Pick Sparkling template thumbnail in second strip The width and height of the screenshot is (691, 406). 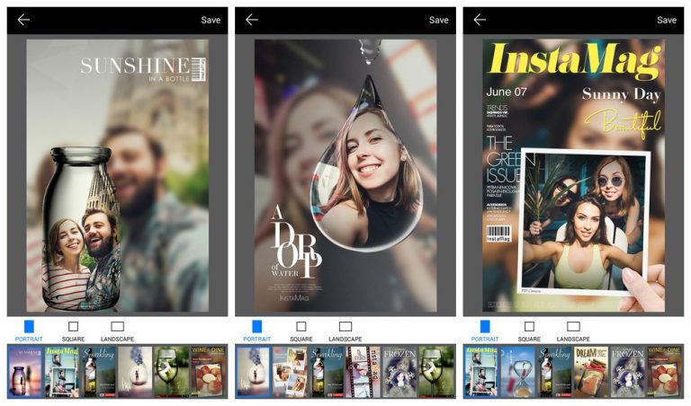point(326,372)
